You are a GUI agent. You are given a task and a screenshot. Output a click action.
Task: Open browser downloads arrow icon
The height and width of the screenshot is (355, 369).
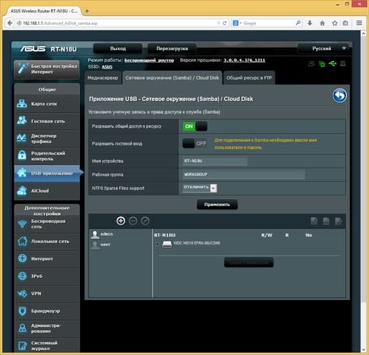click(x=310, y=23)
